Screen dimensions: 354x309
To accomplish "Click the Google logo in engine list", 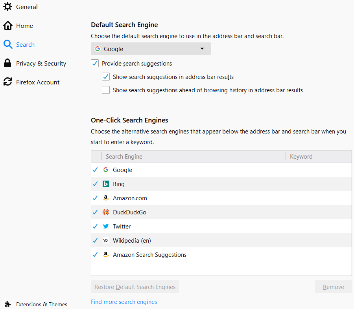I will click(106, 170).
